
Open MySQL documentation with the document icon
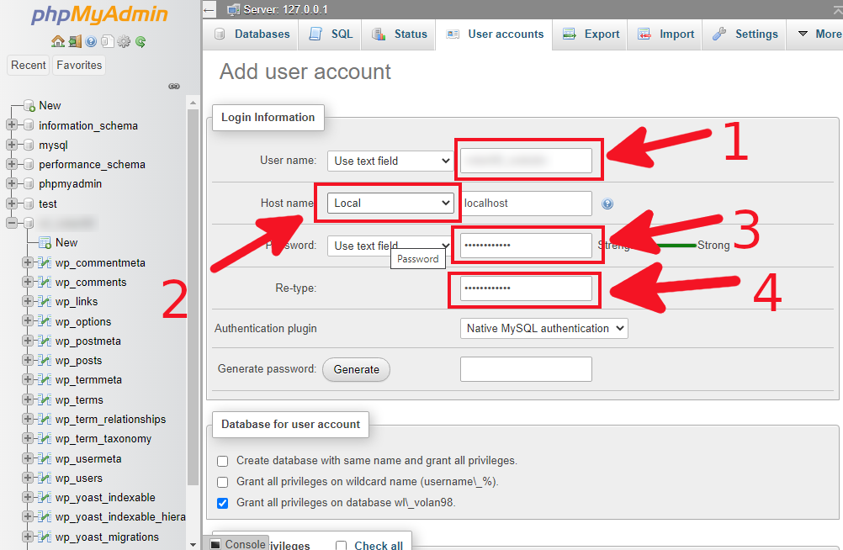107,41
